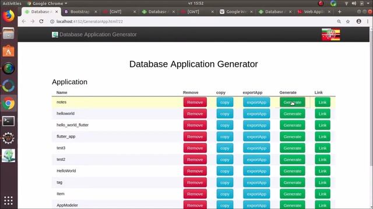Viewport: 373px width, 209px height.
Task: Open Firefox from the dock
Action: click(9, 16)
